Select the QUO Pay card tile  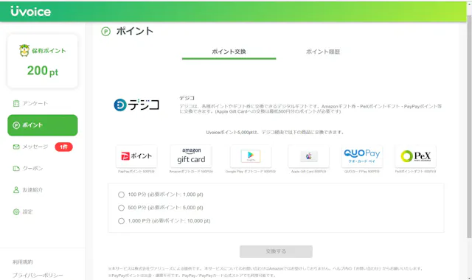(362, 156)
